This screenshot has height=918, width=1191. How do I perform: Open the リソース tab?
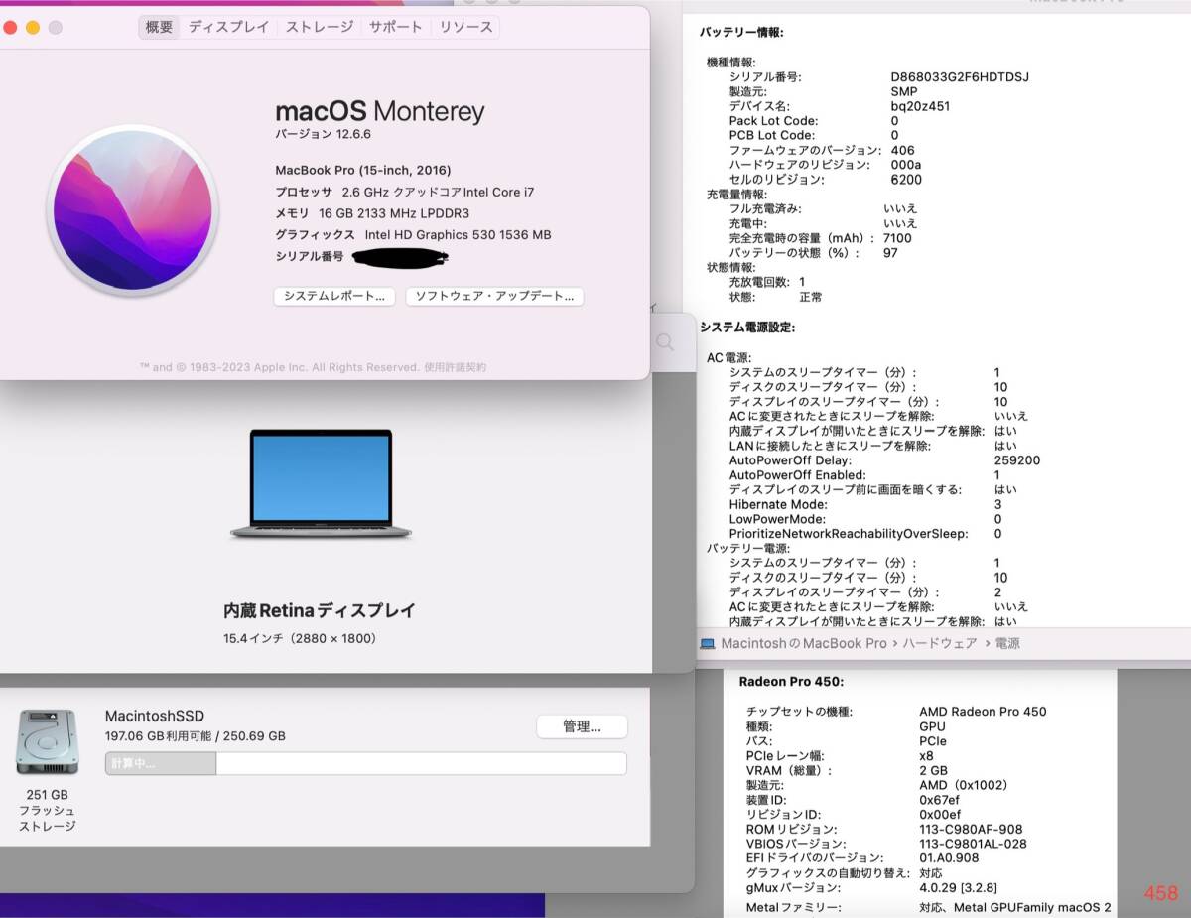[x=465, y=27]
